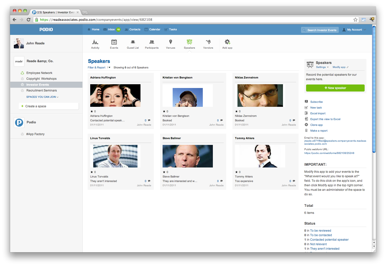Open the Guest List app icon
Screen dimensions: 386x266
click(133, 42)
